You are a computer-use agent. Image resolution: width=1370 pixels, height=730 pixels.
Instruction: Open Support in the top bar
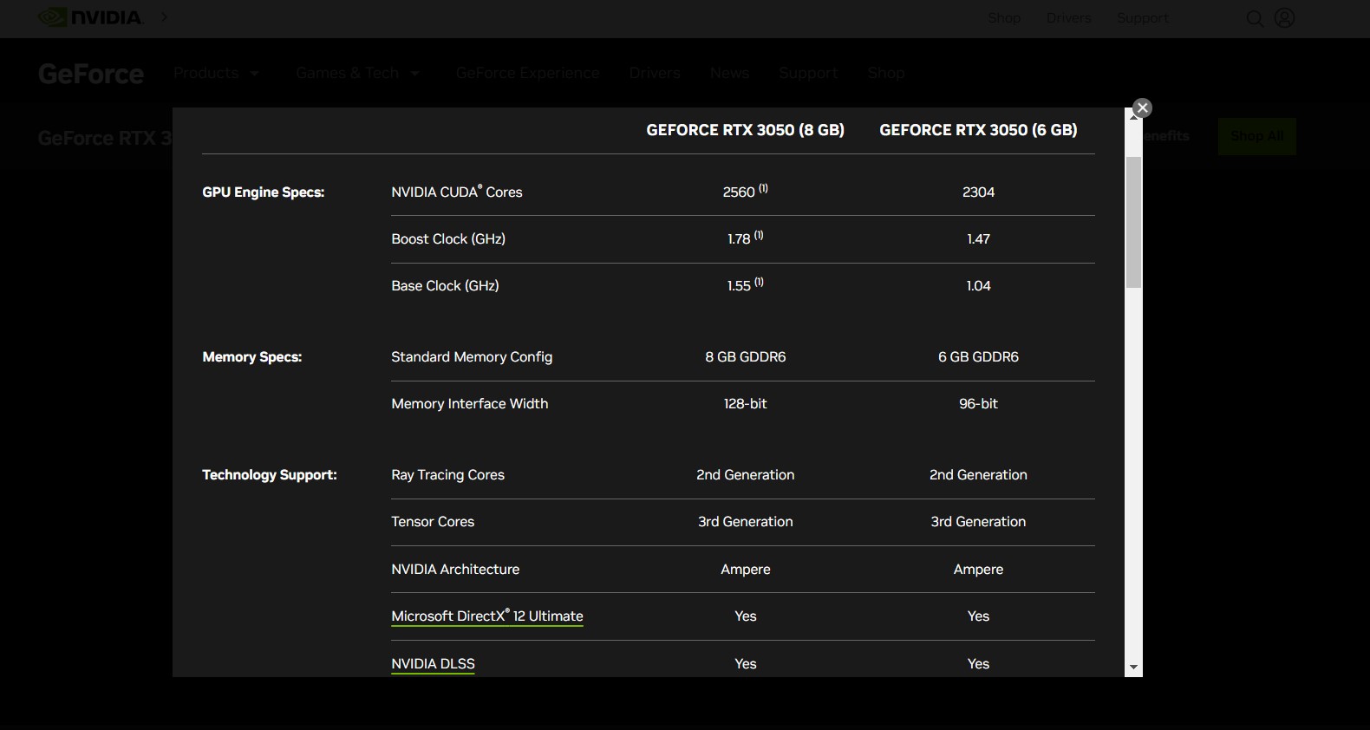(x=1142, y=18)
